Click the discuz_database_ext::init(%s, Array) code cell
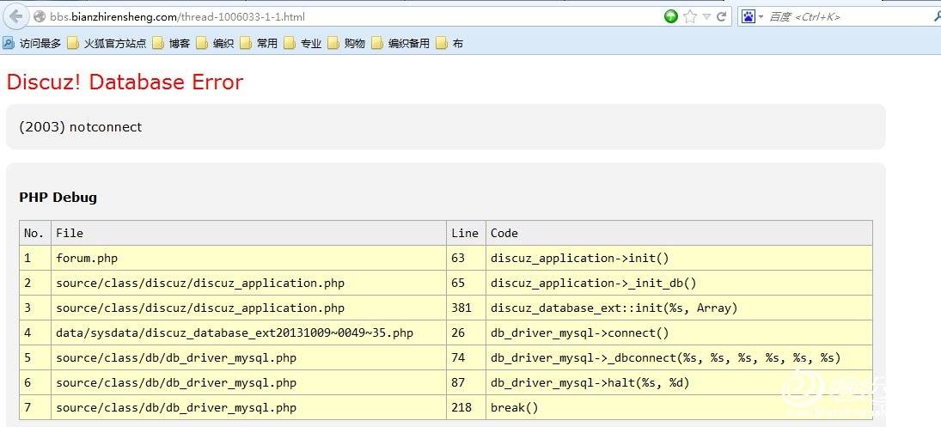This screenshot has height=427, width=941. coord(680,308)
